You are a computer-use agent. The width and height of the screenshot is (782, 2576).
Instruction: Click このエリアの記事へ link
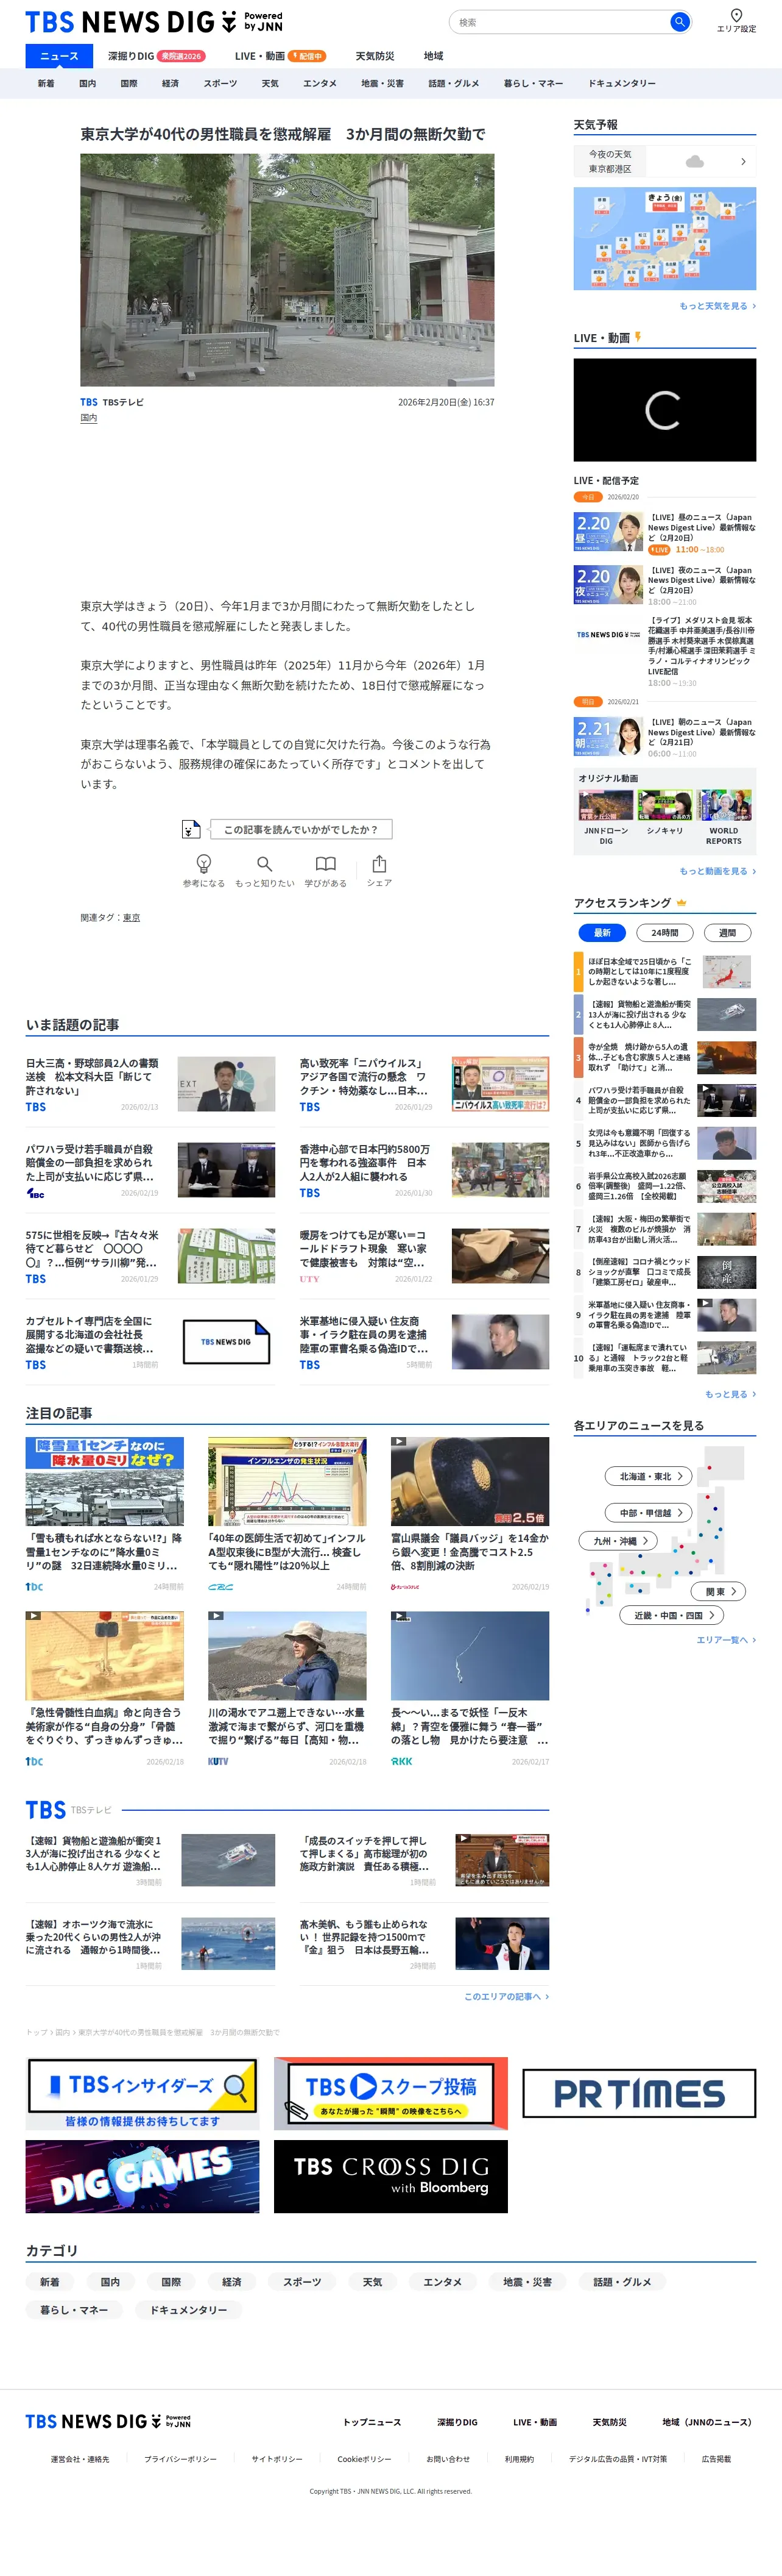point(506,1996)
